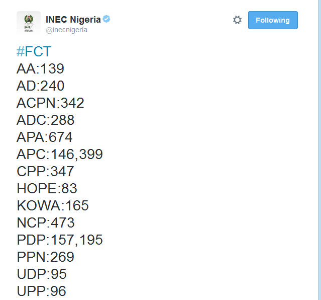The width and height of the screenshot is (321, 300).
Task: Click the KOWA:165 text line
Action: pos(52,206)
